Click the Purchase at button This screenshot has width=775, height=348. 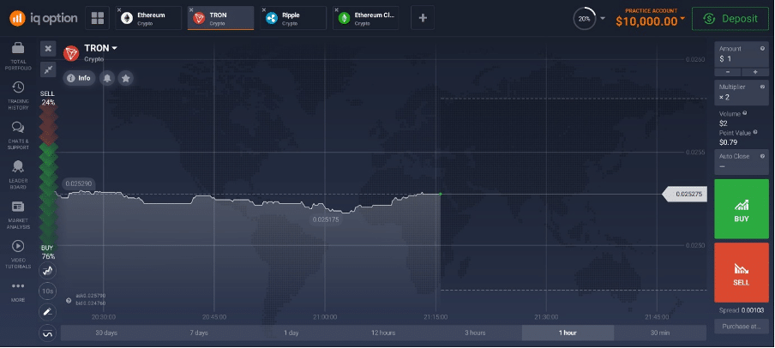[x=742, y=327]
